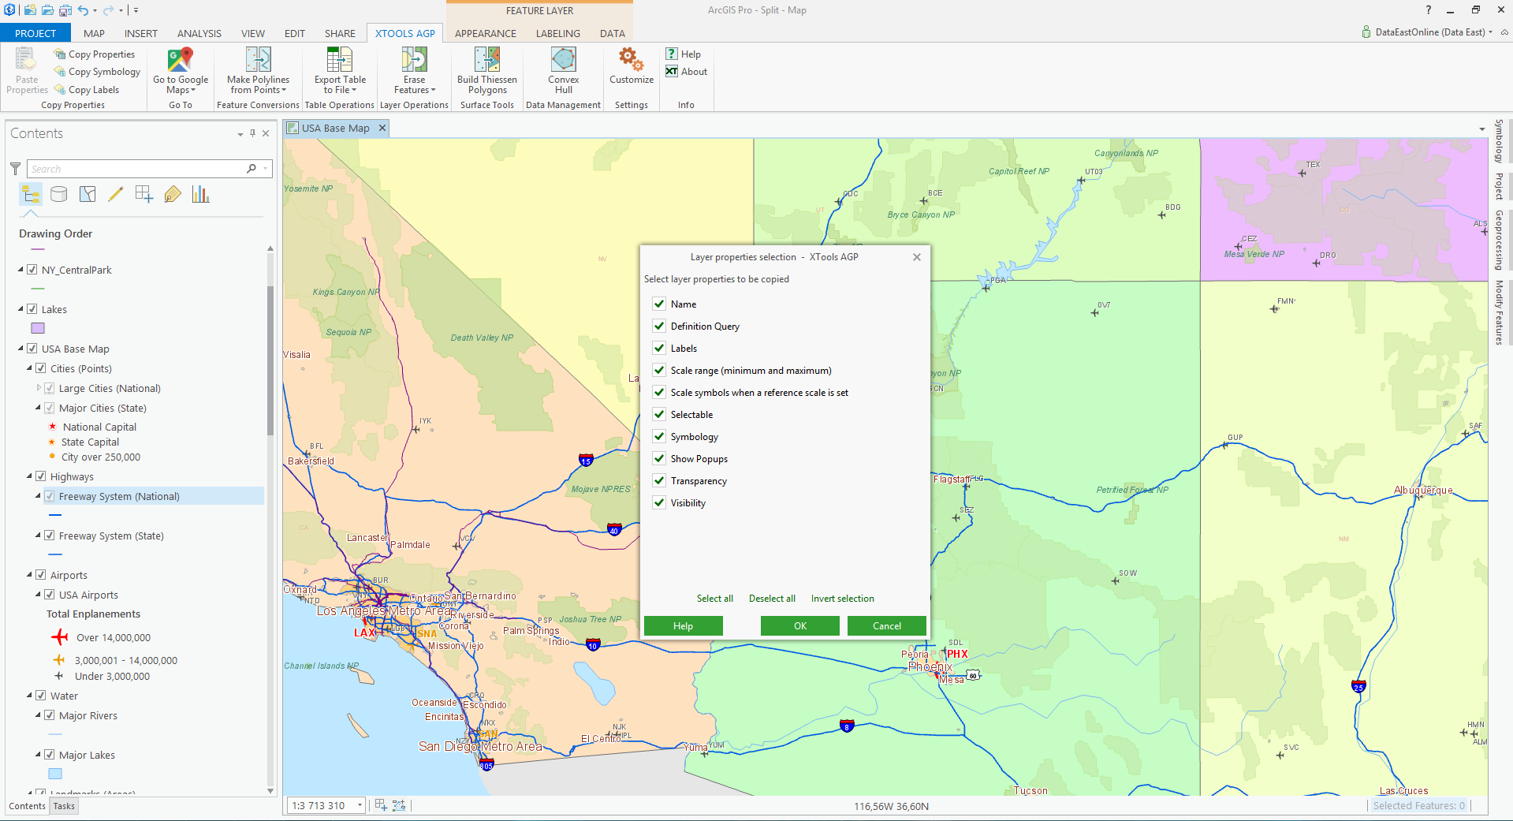Viewport: 1513px width, 821px height.
Task: Click the Contents search field
Action: coord(138,169)
